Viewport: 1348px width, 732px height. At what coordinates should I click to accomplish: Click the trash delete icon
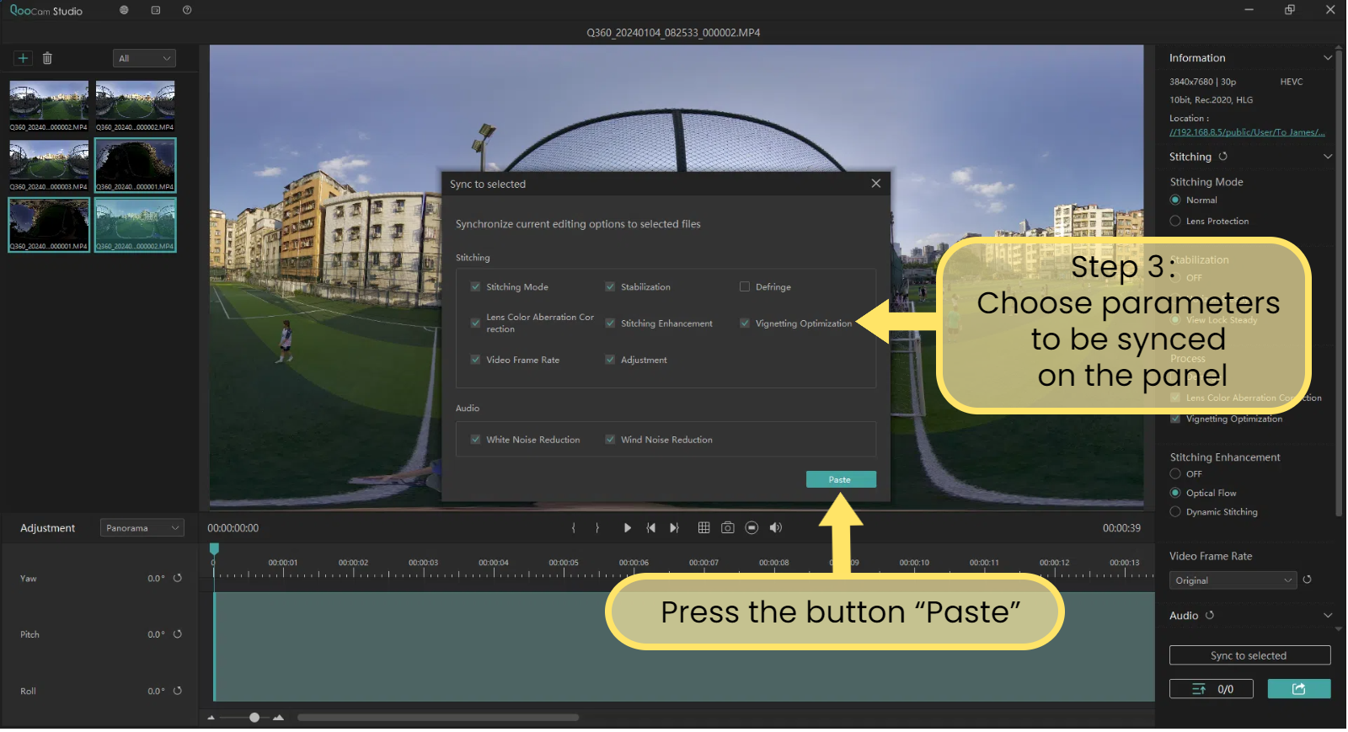(x=47, y=58)
